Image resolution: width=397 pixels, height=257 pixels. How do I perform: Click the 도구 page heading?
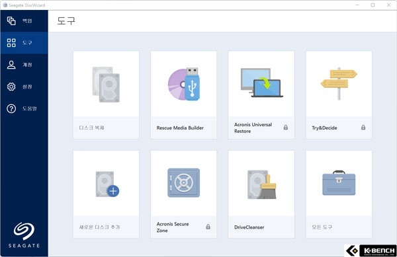click(x=66, y=21)
